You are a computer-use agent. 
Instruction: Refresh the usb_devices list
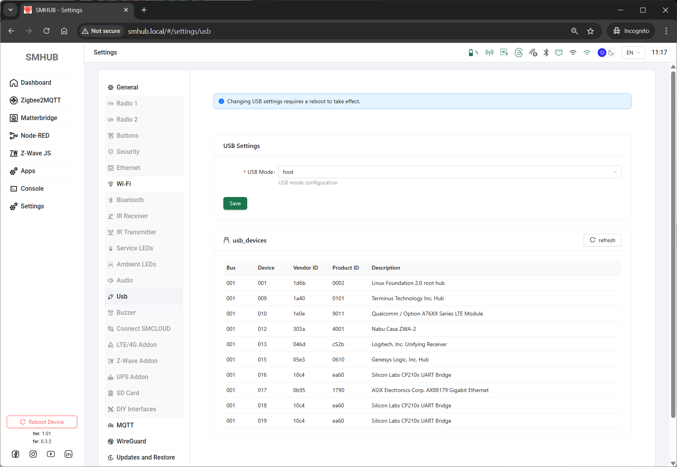602,240
